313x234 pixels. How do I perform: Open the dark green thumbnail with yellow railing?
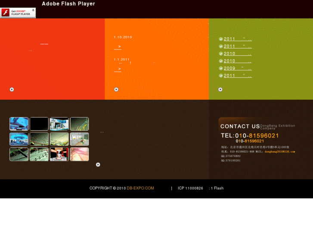coord(80,124)
